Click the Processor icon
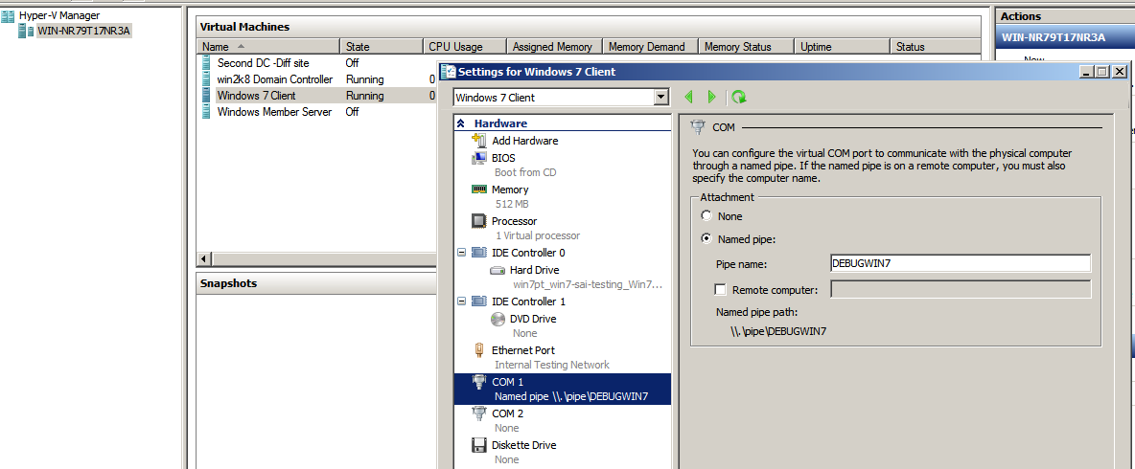The image size is (1135, 469). pos(479,220)
